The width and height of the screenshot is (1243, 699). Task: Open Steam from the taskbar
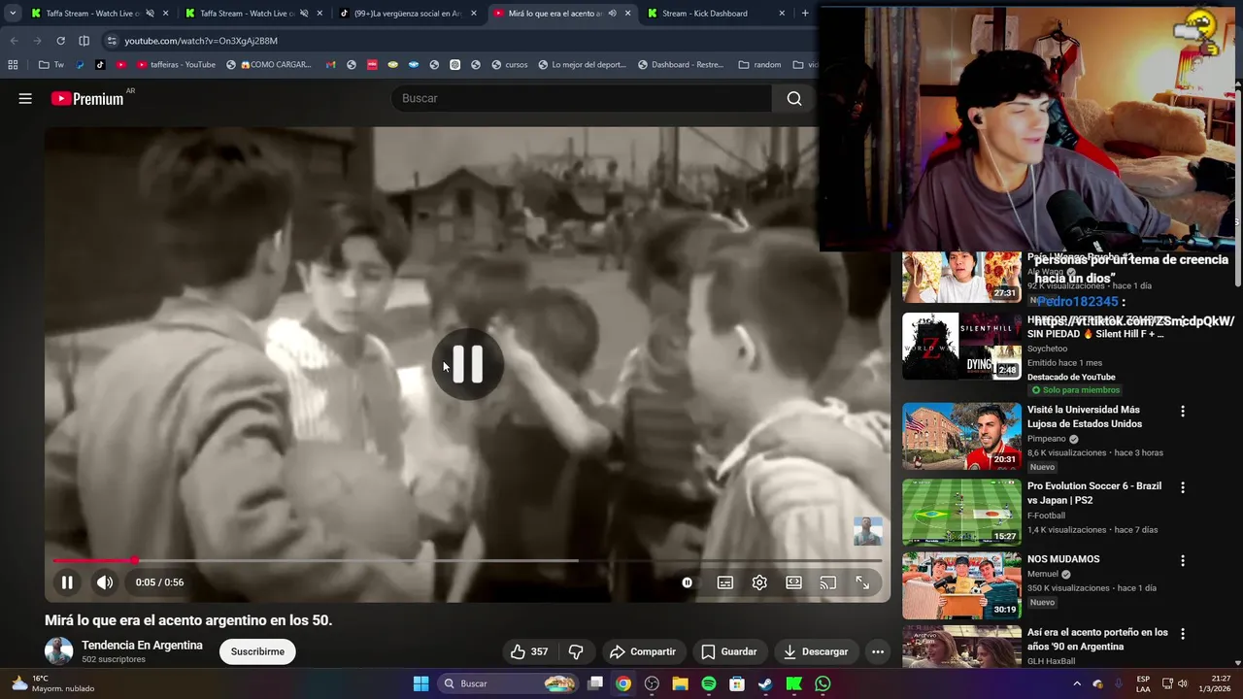(x=765, y=683)
